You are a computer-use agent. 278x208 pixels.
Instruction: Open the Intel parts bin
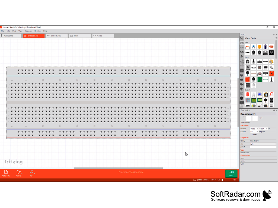pyautogui.click(x=242, y=66)
